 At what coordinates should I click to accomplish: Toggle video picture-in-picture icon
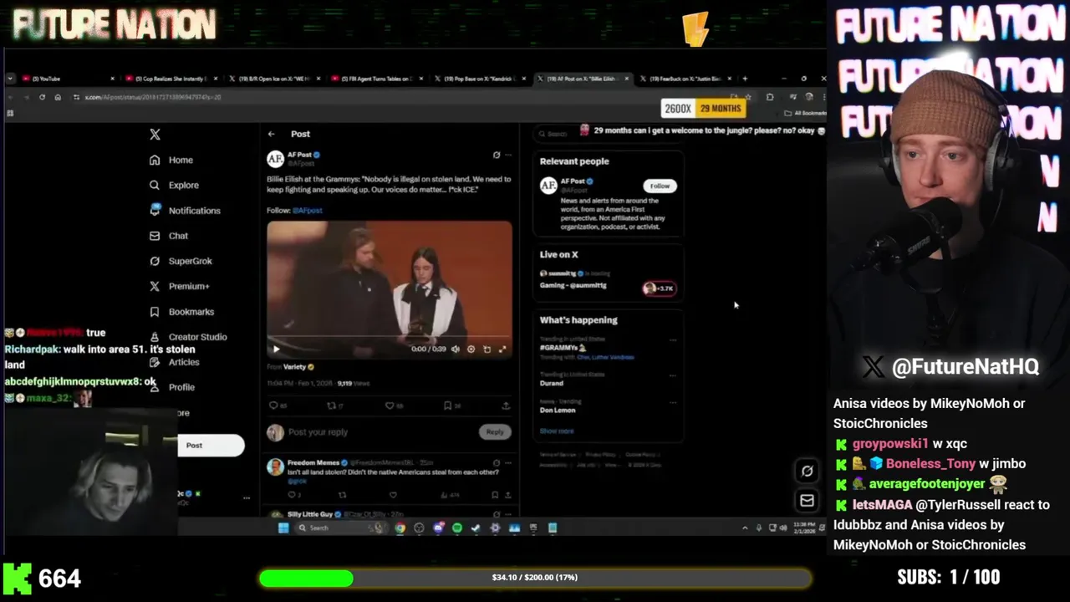tap(487, 349)
